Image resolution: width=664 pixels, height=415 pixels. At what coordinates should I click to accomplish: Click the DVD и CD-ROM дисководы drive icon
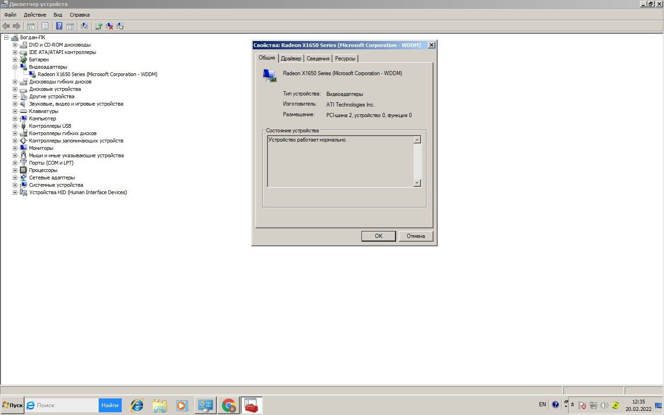[x=24, y=45]
